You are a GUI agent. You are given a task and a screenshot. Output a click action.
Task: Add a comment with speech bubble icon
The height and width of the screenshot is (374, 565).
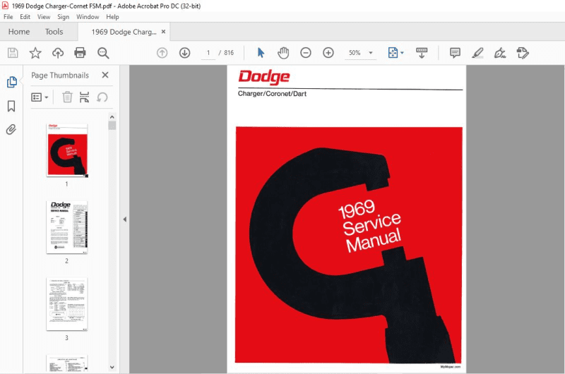455,53
